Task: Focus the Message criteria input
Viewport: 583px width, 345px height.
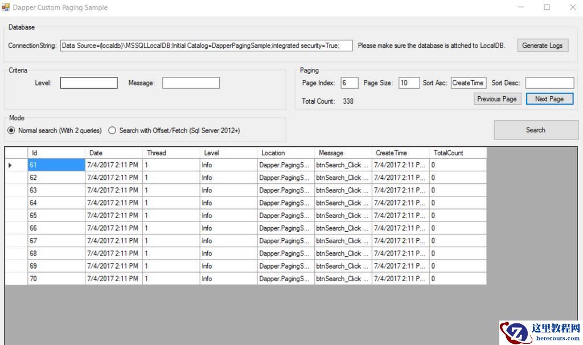Action: click(191, 83)
